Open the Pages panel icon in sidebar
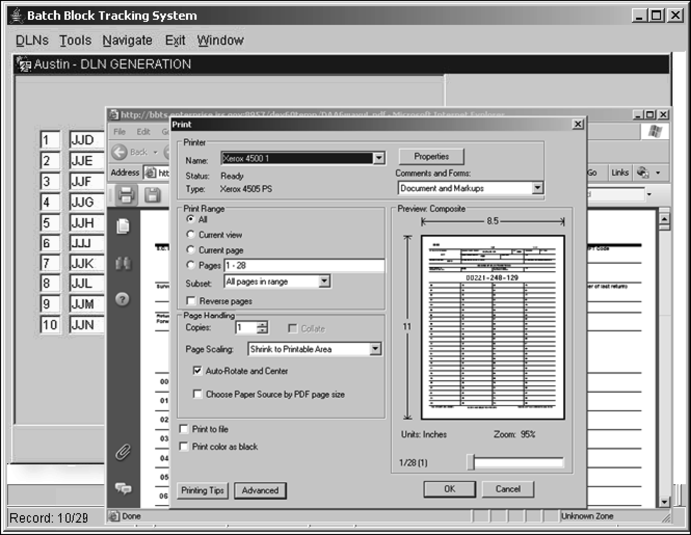The height and width of the screenshot is (535, 691). (123, 226)
